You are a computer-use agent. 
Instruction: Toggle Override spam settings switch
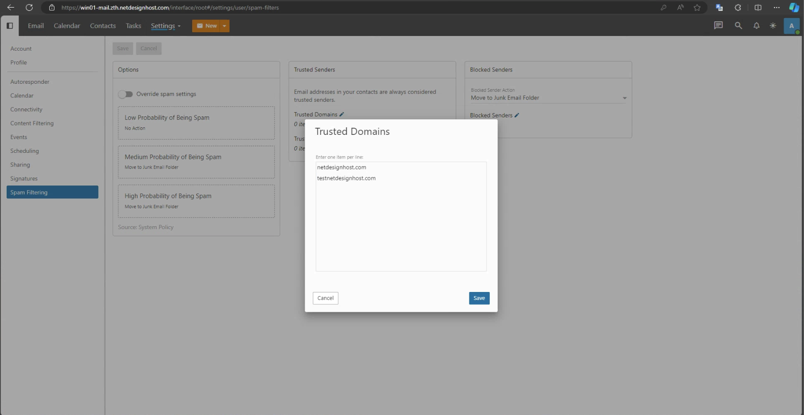(125, 94)
